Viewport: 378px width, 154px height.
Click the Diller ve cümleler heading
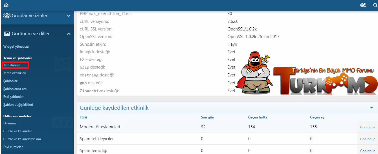pos(17,116)
